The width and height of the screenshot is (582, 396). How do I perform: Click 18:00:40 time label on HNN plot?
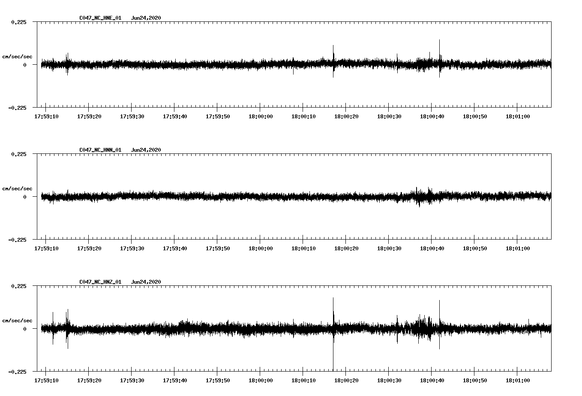click(432, 249)
